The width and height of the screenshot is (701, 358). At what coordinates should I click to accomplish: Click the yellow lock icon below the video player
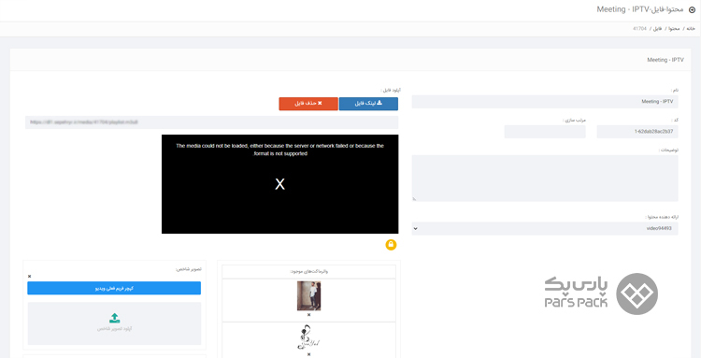click(x=391, y=245)
